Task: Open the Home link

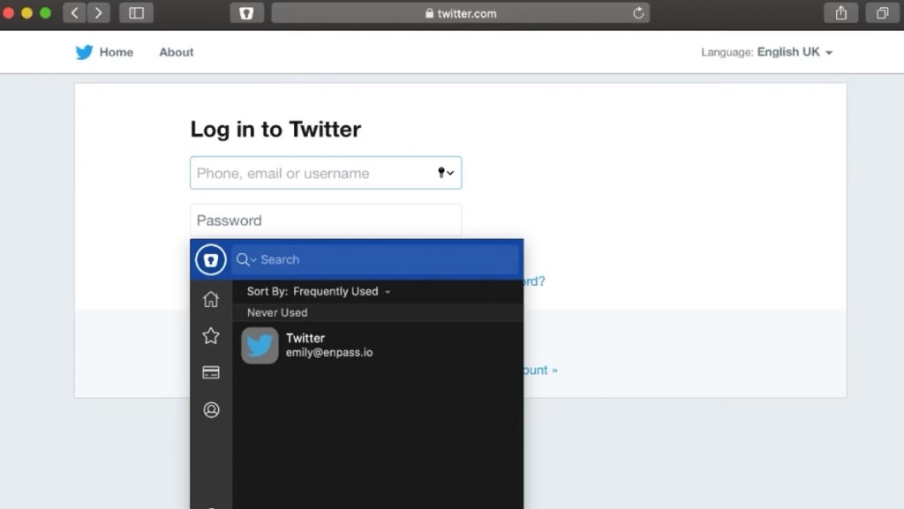Action: click(116, 52)
